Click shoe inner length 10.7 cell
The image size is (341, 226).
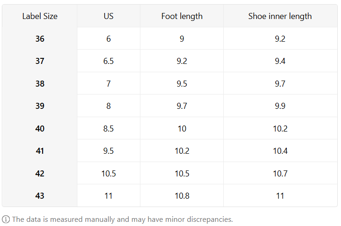(280, 174)
